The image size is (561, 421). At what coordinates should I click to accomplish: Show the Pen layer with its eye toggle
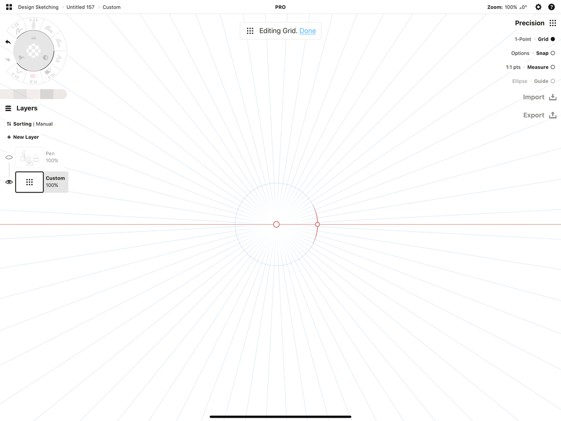click(8, 157)
